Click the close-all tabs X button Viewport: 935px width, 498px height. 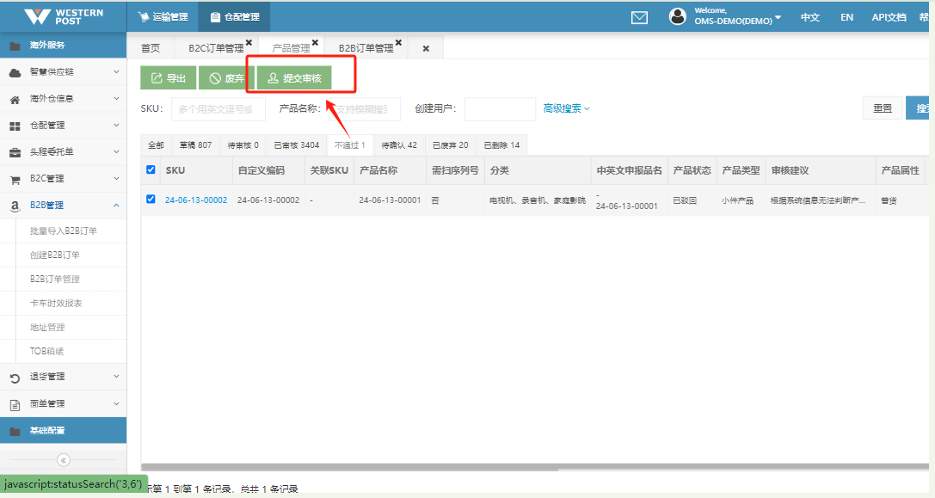(x=426, y=49)
